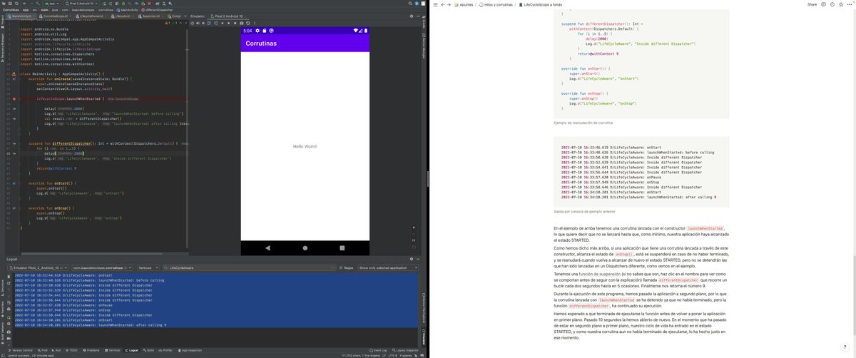
Task: Click the Hello World! text in emulator
Action: [305, 146]
